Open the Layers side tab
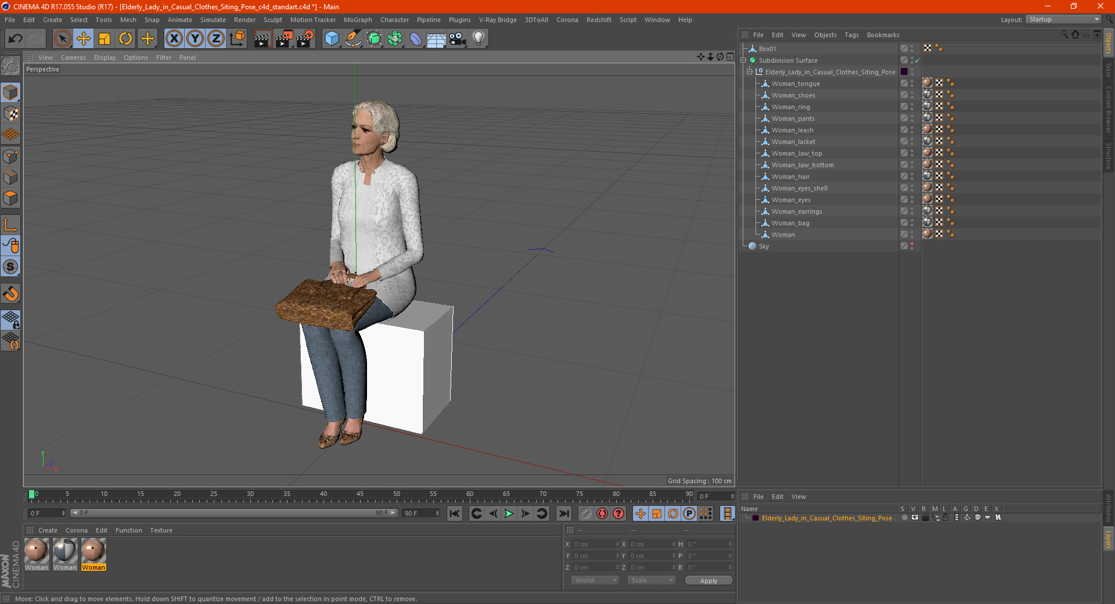The width and height of the screenshot is (1115, 604). (1109, 538)
